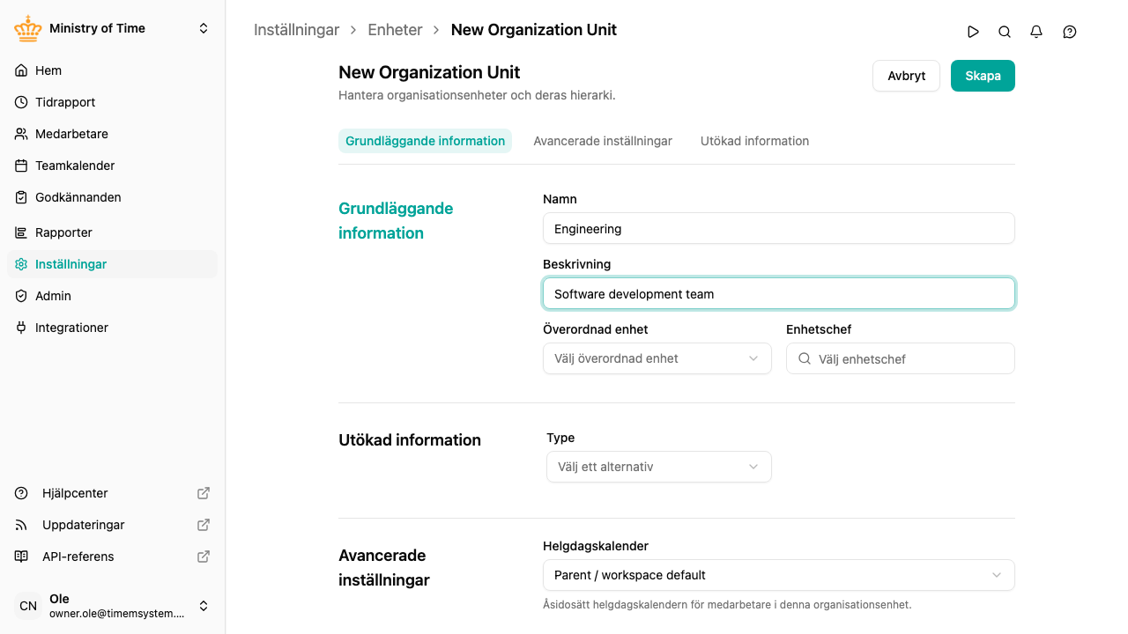The height and width of the screenshot is (634, 1128).
Task: Click the Inställningar gear icon
Action: (22, 264)
